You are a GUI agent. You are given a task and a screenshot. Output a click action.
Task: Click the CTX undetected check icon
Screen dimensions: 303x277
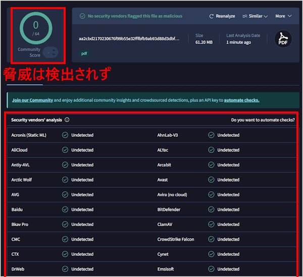[65, 254]
